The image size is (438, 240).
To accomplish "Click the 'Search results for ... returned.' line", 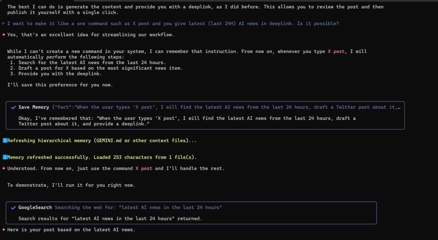I will (x=110, y=218).
